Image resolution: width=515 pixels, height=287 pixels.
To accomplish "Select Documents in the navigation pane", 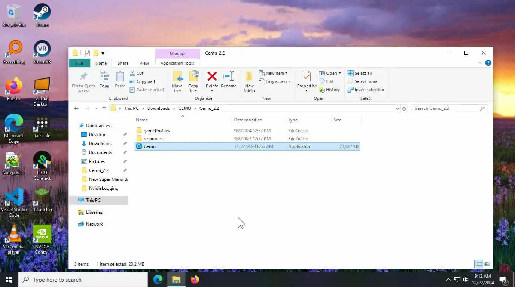I will click(100, 152).
